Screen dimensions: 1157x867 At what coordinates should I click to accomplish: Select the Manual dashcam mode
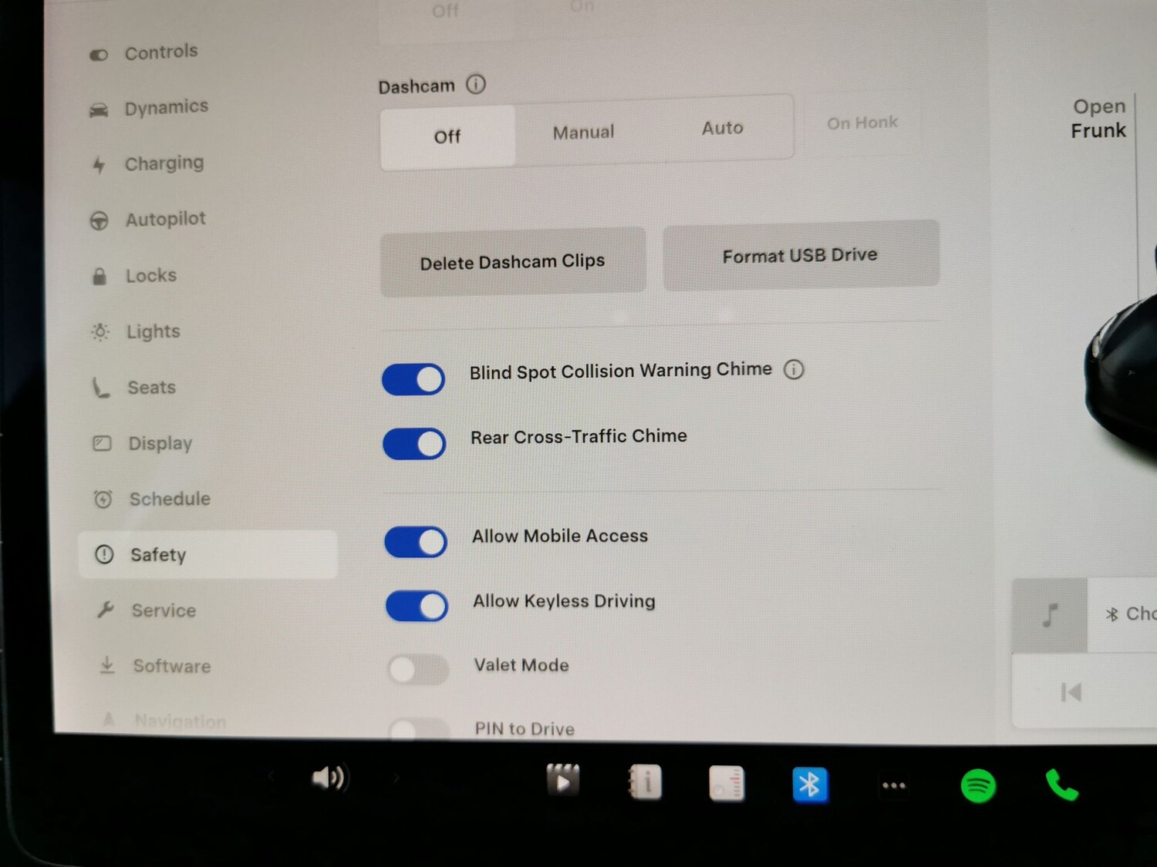pyautogui.click(x=582, y=132)
